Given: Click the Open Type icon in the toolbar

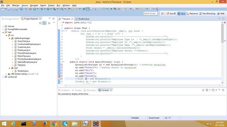Looking at the screenshot, I should point(69,9).
